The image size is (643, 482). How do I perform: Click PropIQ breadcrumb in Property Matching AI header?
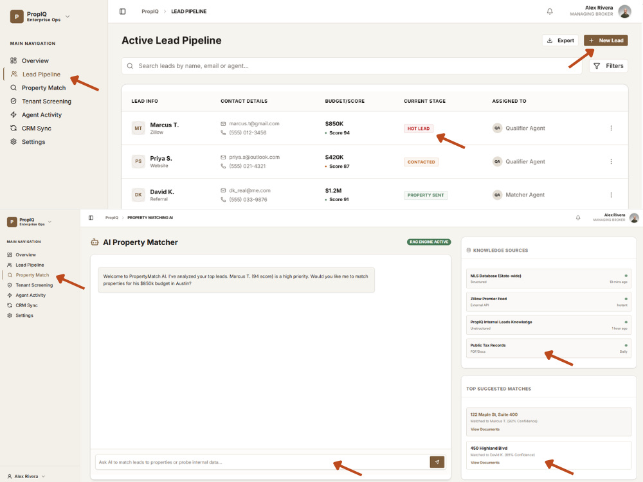pyautogui.click(x=111, y=218)
